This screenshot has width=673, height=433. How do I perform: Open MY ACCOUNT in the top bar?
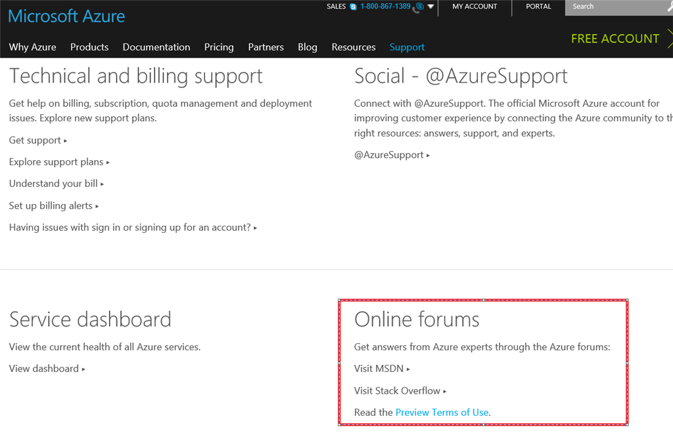[x=475, y=7]
